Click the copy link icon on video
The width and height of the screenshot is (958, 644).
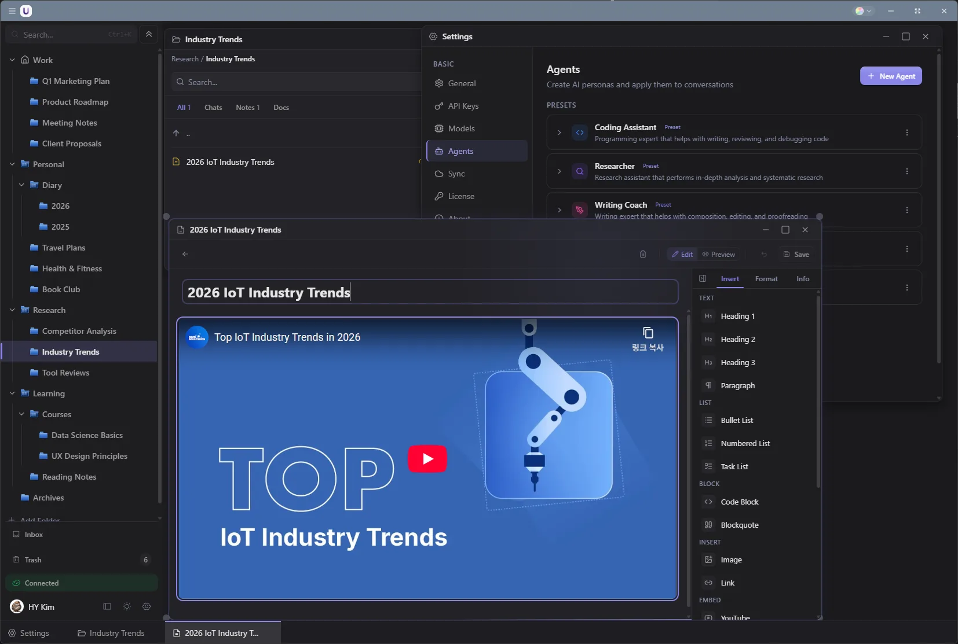(x=648, y=333)
